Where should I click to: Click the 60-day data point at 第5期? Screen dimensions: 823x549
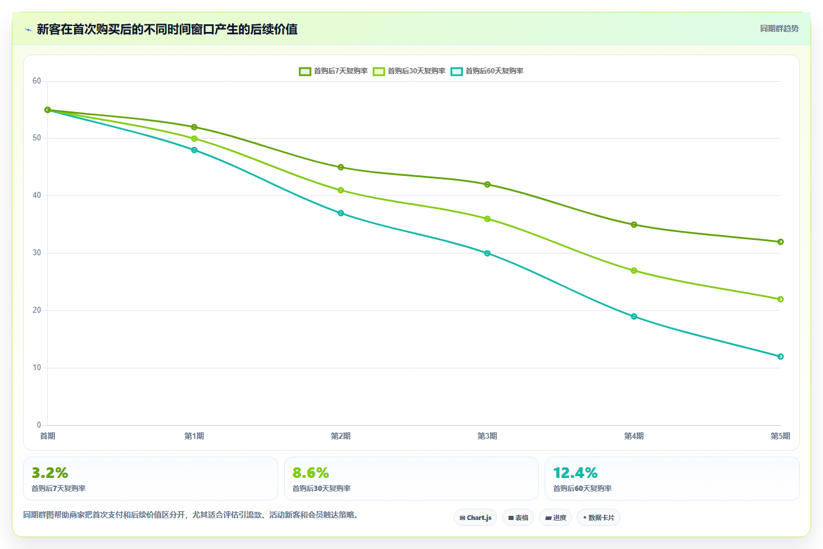click(x=780, y=357)
